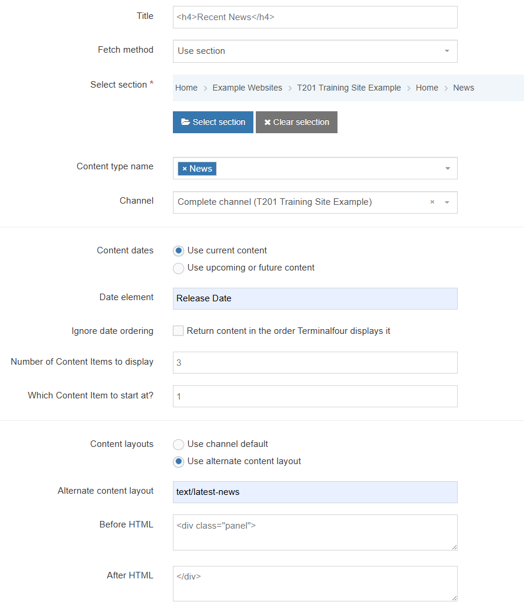Choose the Use alternate content layout option
The image size is (524, 605).
click(178, 462)
